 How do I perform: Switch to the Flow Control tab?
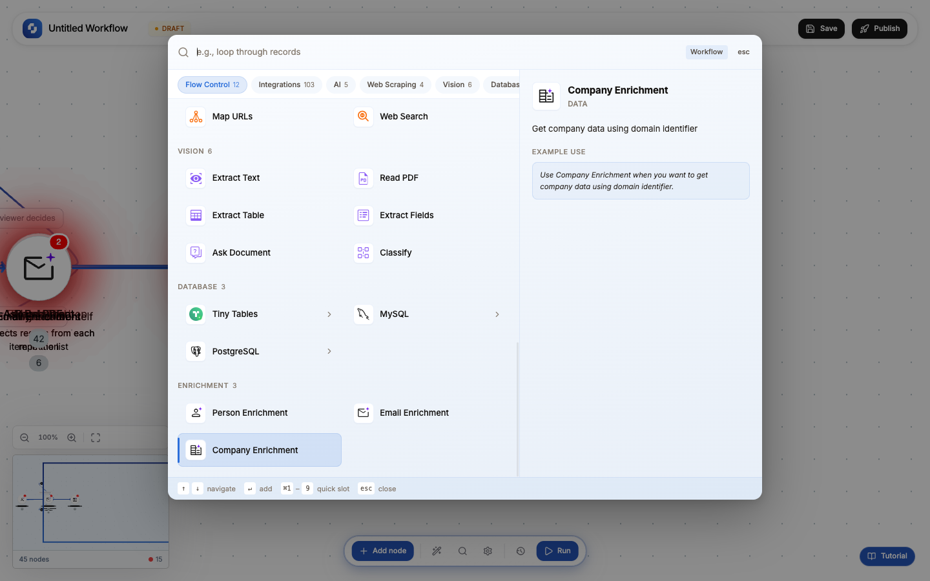(x=212, y=85)
